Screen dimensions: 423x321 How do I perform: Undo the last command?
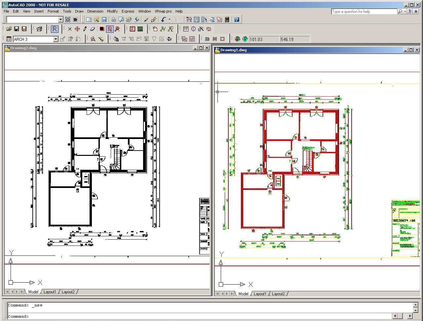coord(164,19)
